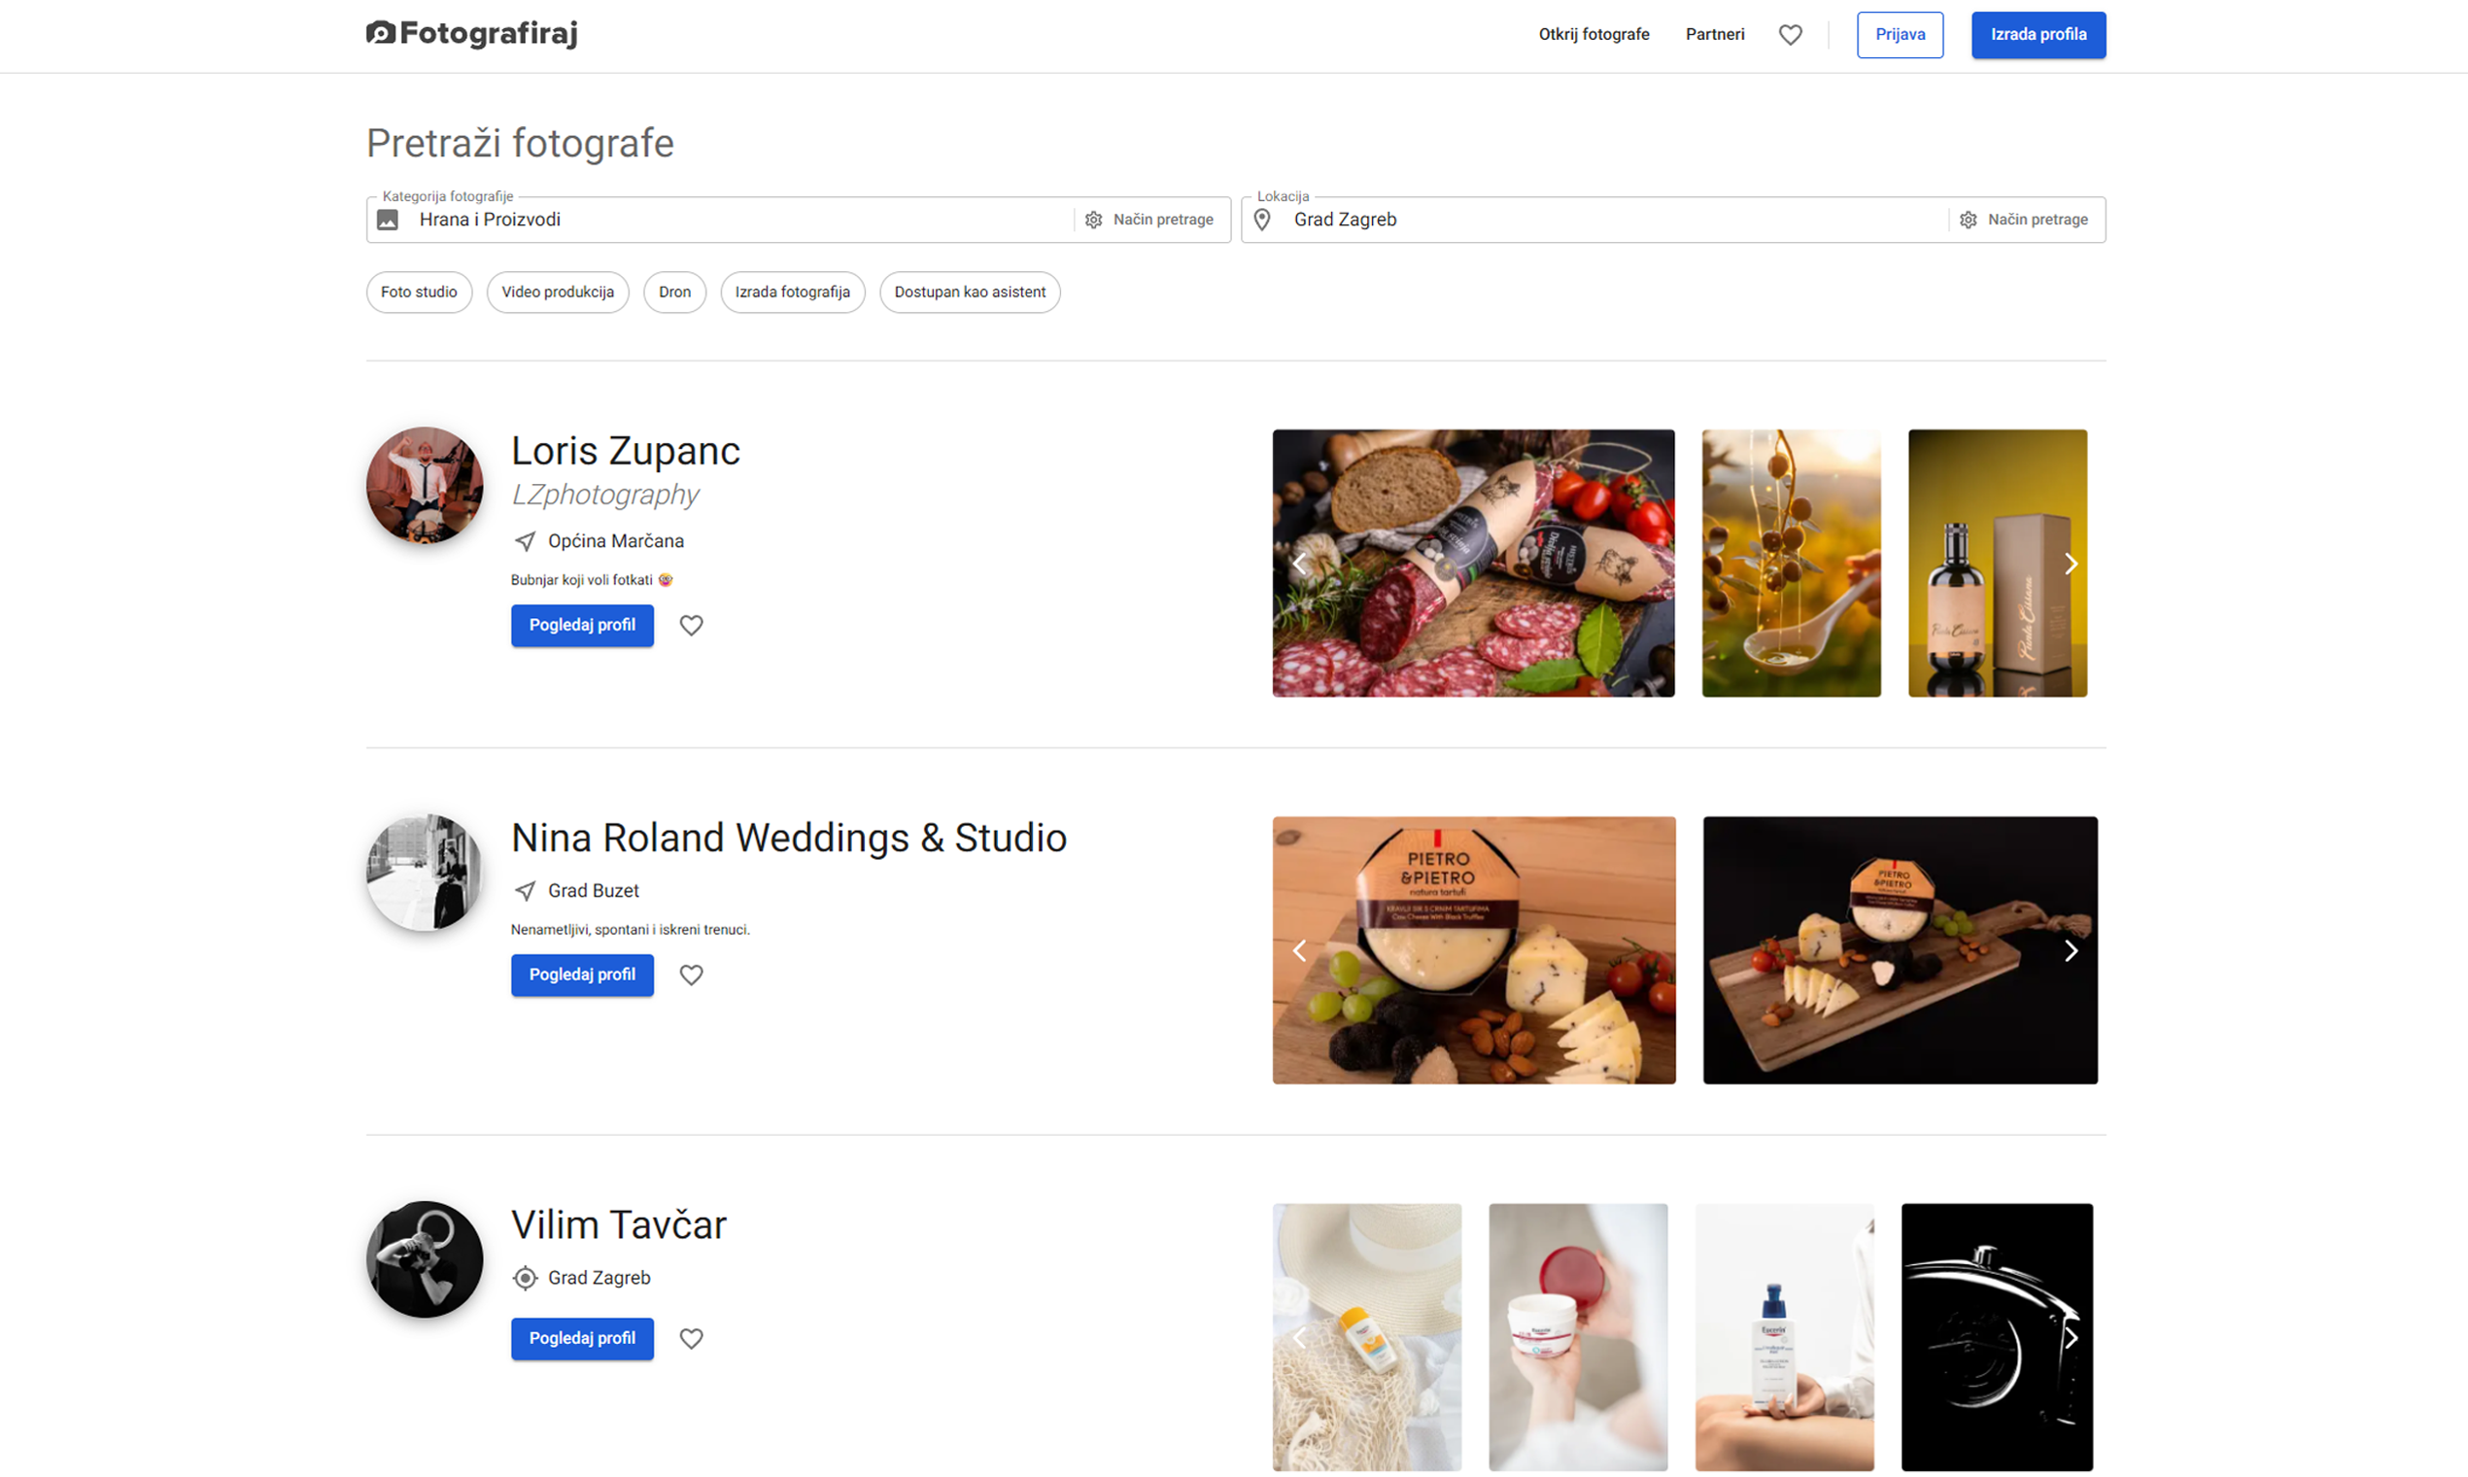The width and height of the screenshot is (2468, 1477).
Task: Open the Otkrij fotografe menu
Action: 1594,34
